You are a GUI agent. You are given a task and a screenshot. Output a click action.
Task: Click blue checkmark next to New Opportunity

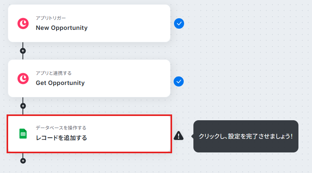(179, 24)
